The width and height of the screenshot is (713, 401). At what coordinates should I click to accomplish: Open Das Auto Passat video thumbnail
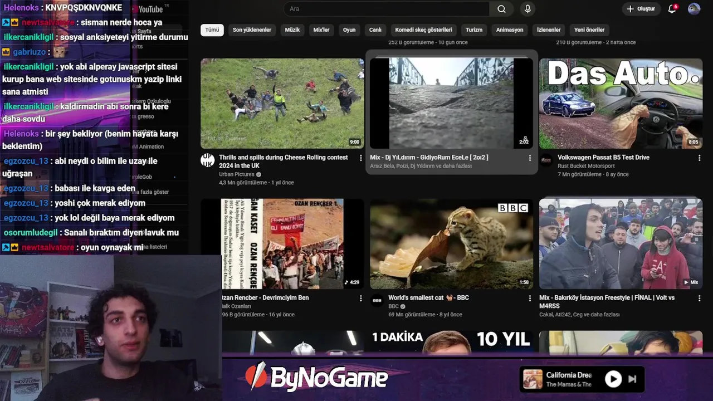(621, 104)
